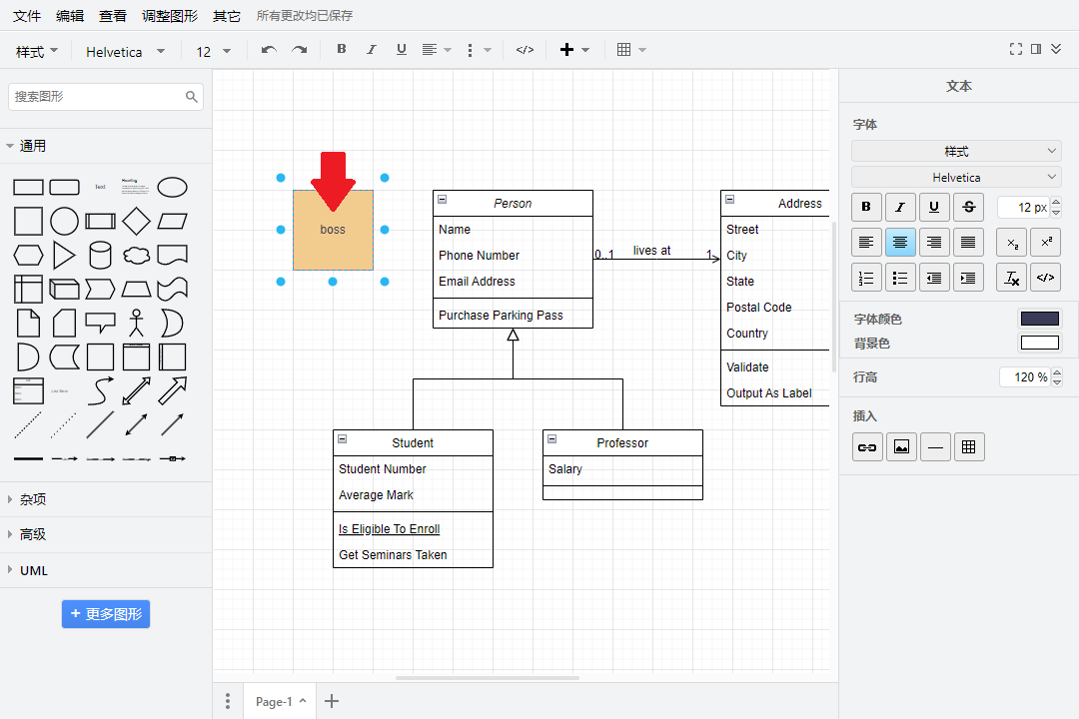Click the 搜索图形 search field
This screenshot has height=719, width=1079.
click(97, 97)
